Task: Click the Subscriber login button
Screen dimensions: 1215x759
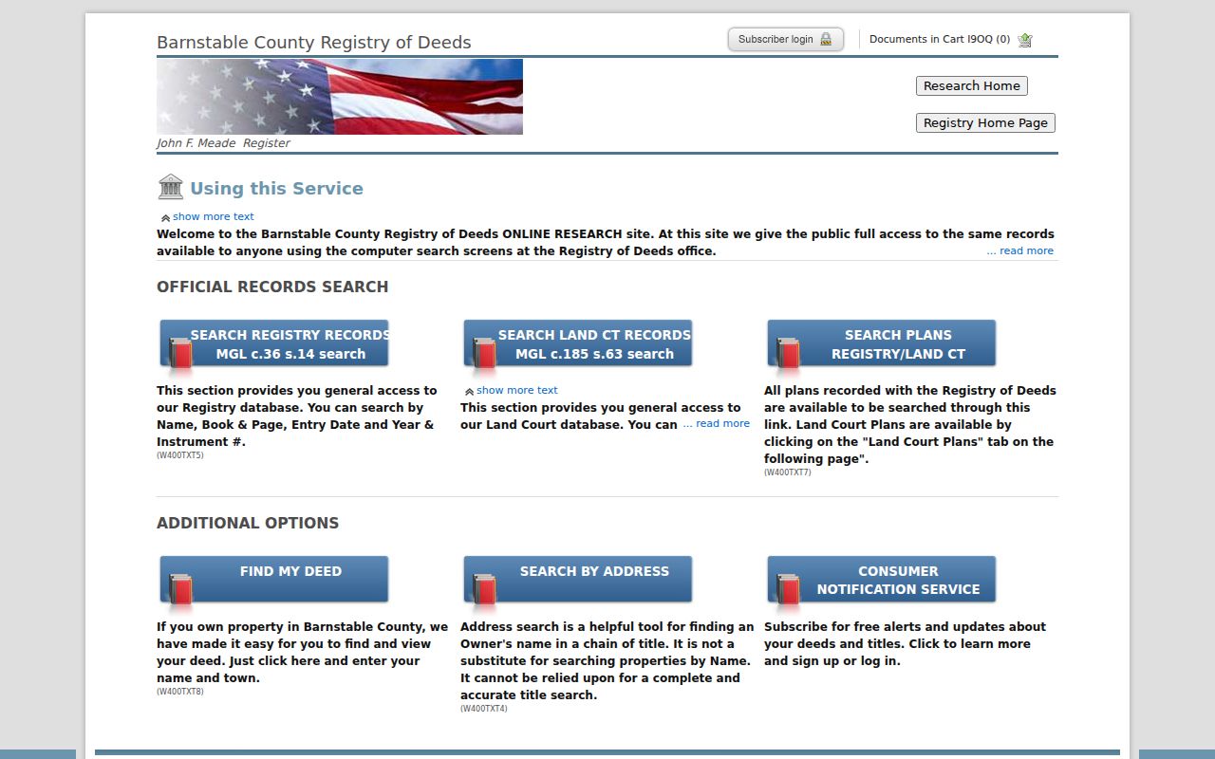Action: [786, 39]
